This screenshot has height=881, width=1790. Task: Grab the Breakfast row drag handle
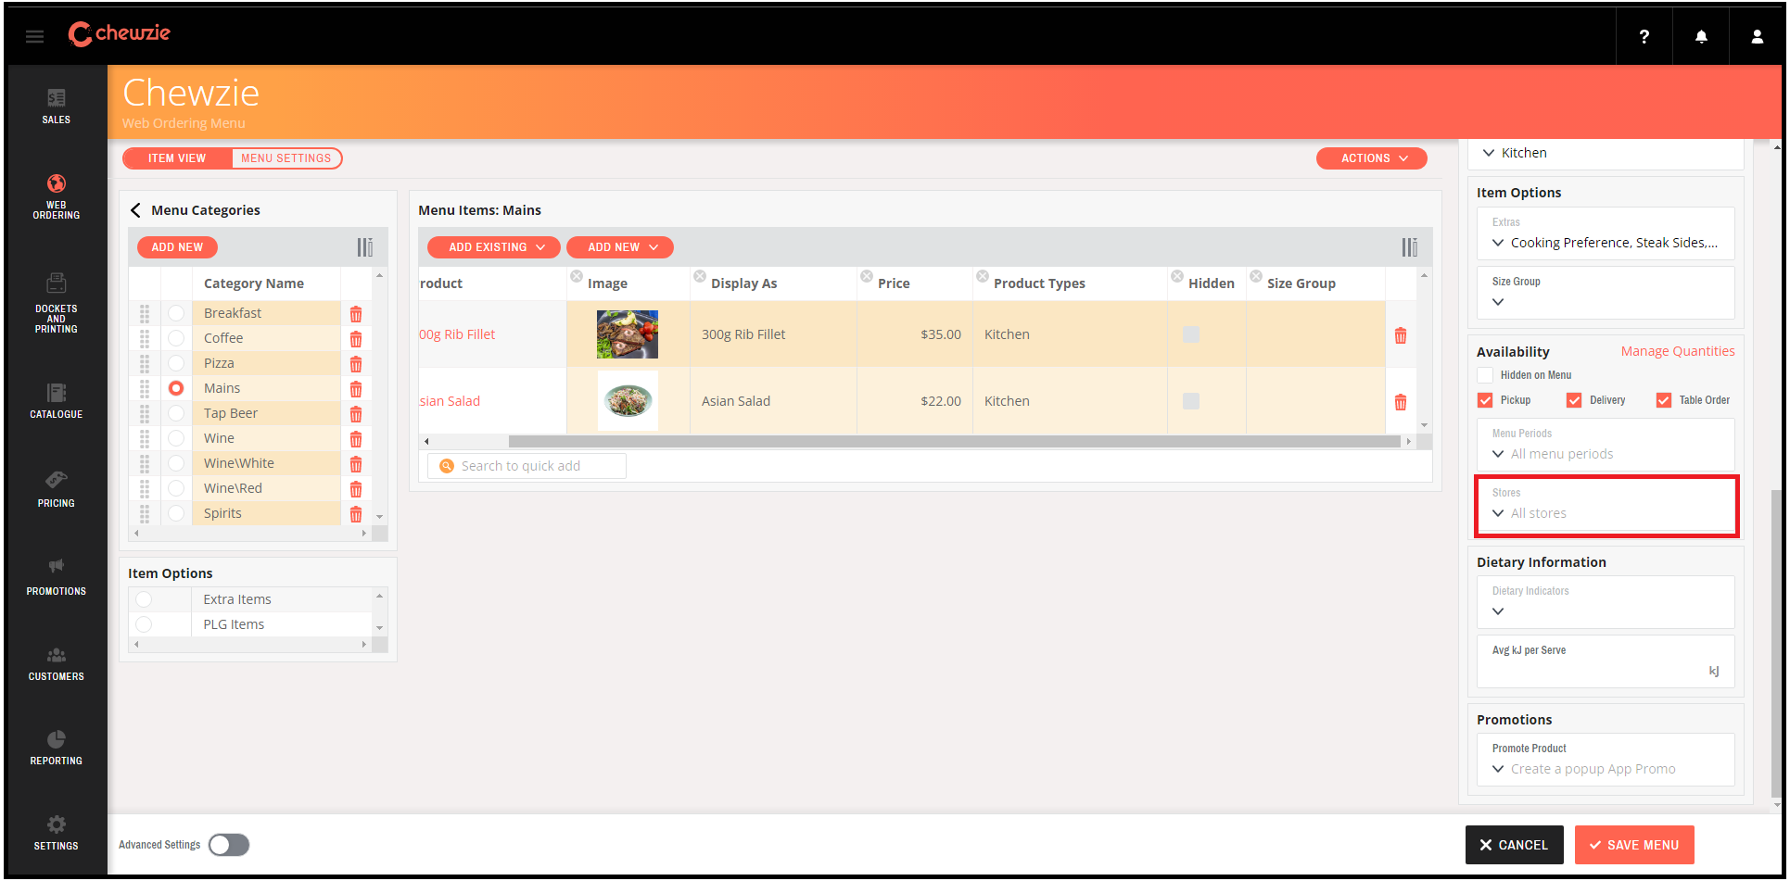pos(145,313)
